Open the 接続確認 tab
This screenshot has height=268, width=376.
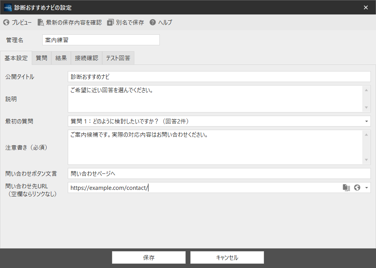coord(87,58)
